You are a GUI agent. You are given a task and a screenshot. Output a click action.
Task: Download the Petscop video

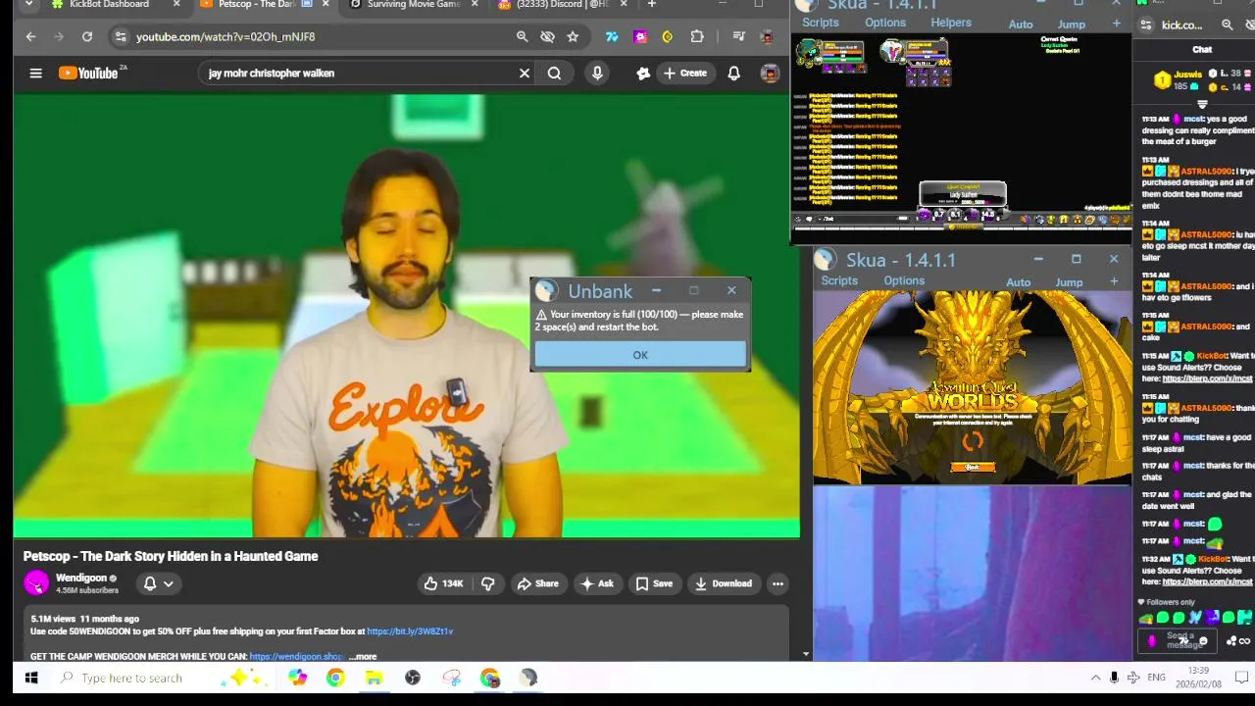723,583
